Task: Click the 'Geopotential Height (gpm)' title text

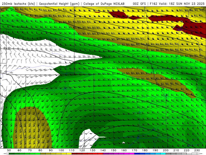Action: pos(59,4)
